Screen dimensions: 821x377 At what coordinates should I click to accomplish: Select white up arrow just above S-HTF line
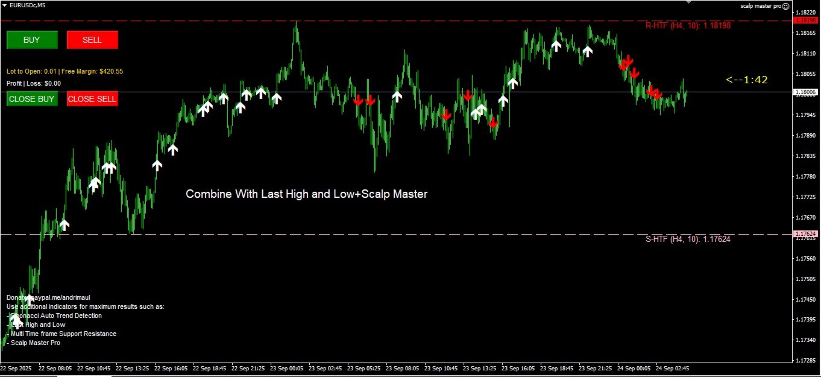(x=64, y=225)
